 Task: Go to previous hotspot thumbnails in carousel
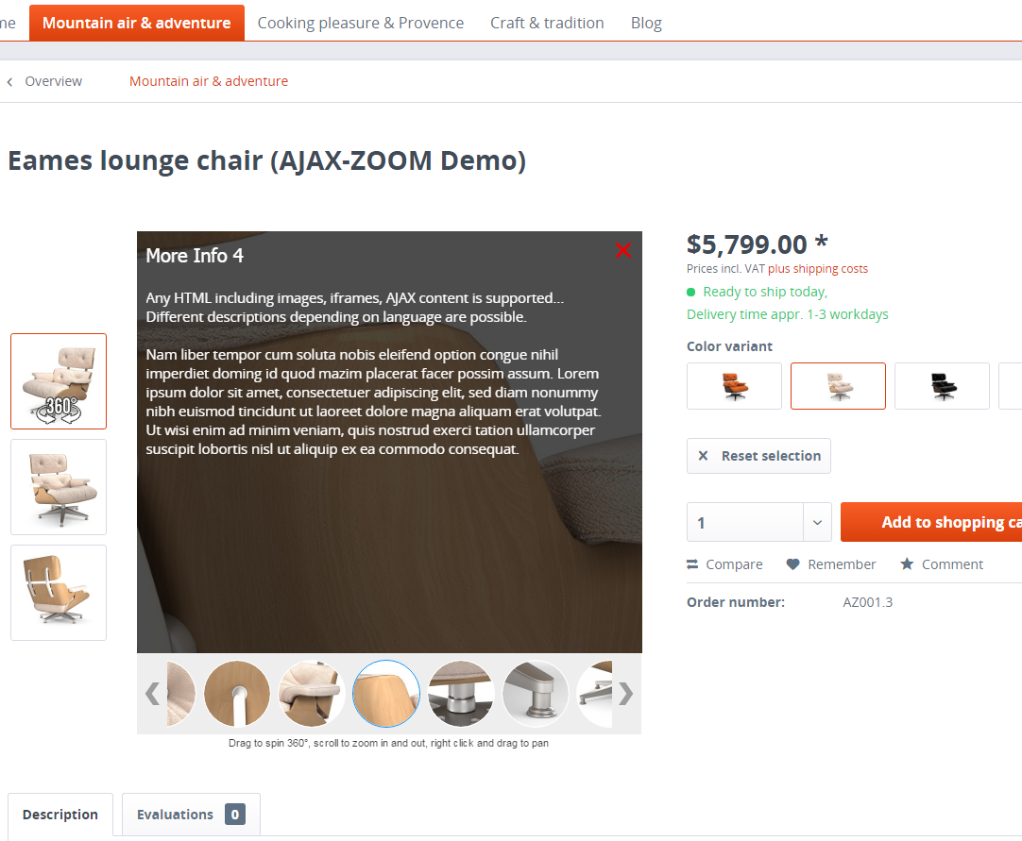pyautogui.click(x=152, y=694)
